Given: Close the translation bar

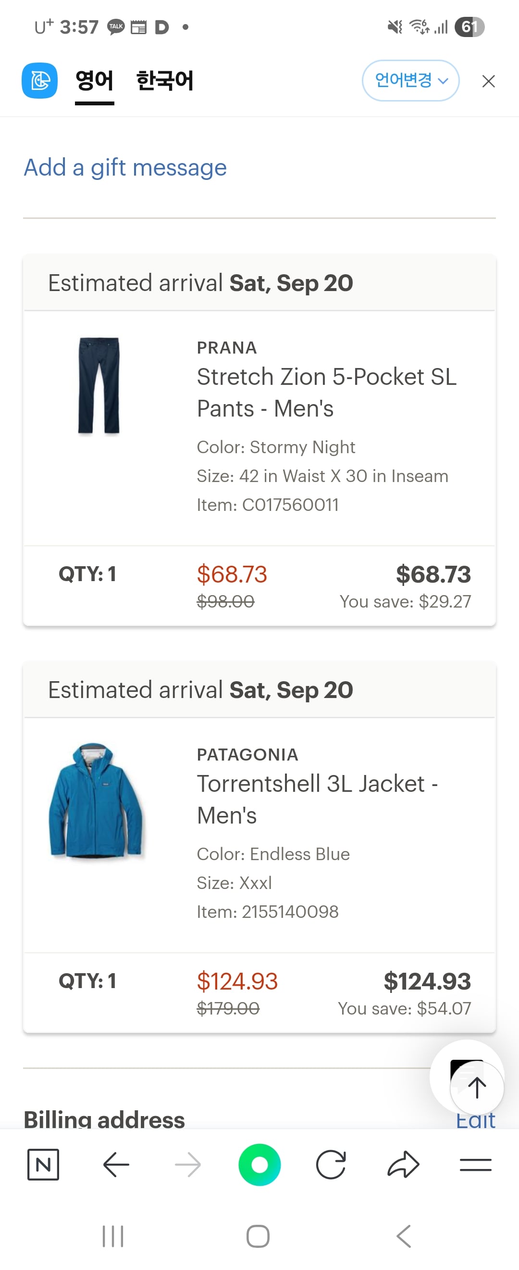Looking at the screenshot, I should point(488,81).
